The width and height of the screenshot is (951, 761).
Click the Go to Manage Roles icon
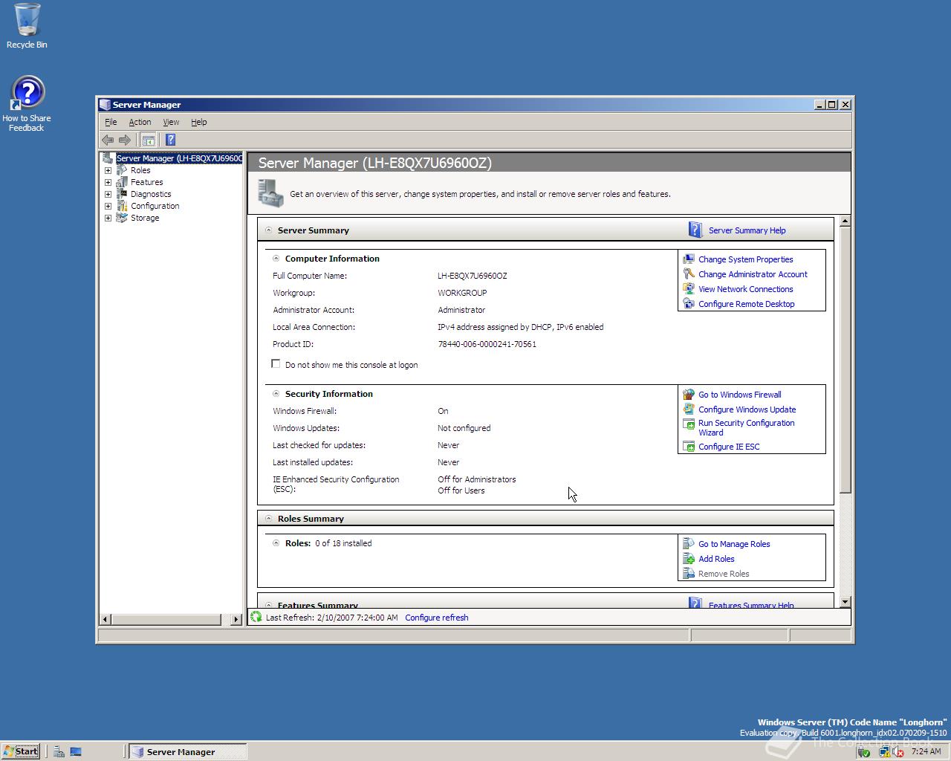tap(689, 544)
